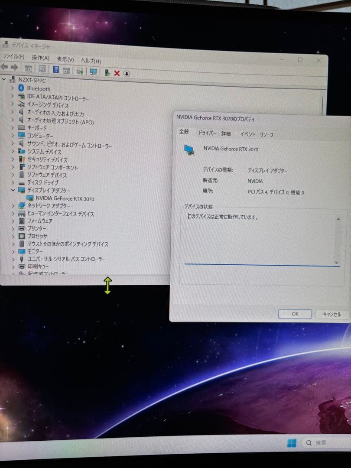Click the ユニバーサル シリアル バス コントローラー icon
The height and width of the screenshot is (468, 351).
(22, 258)
